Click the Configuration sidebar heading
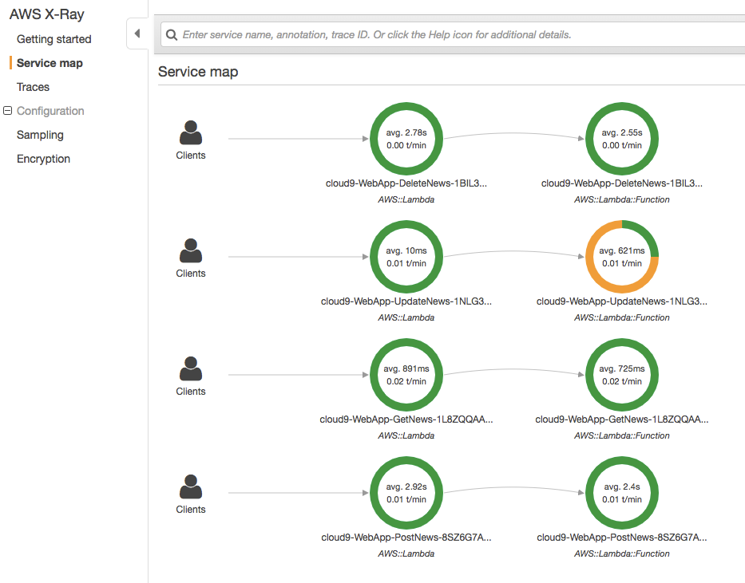The width and height of the screenshot is (745, 583). point(50,111)
